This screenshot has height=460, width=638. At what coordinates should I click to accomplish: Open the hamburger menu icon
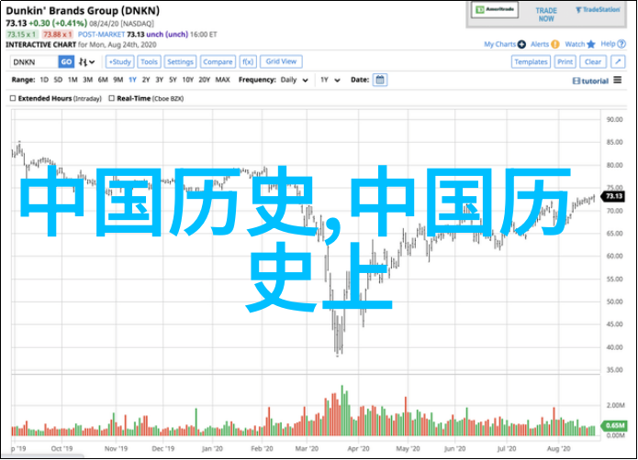618,80
